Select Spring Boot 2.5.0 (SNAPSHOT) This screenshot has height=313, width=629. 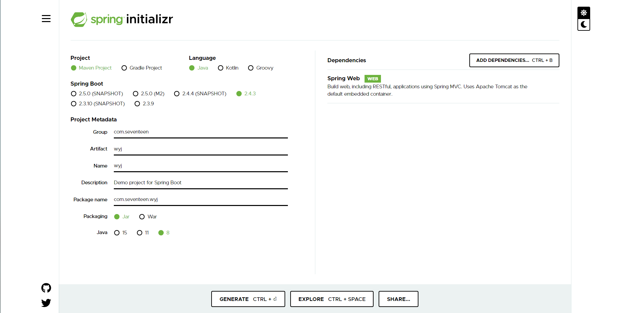point(97,94)
